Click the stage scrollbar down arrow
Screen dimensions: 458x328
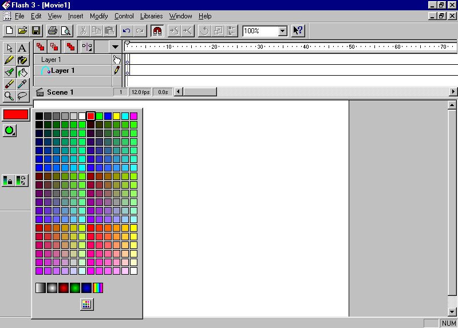pyautogui.click(x=452, y=312)
